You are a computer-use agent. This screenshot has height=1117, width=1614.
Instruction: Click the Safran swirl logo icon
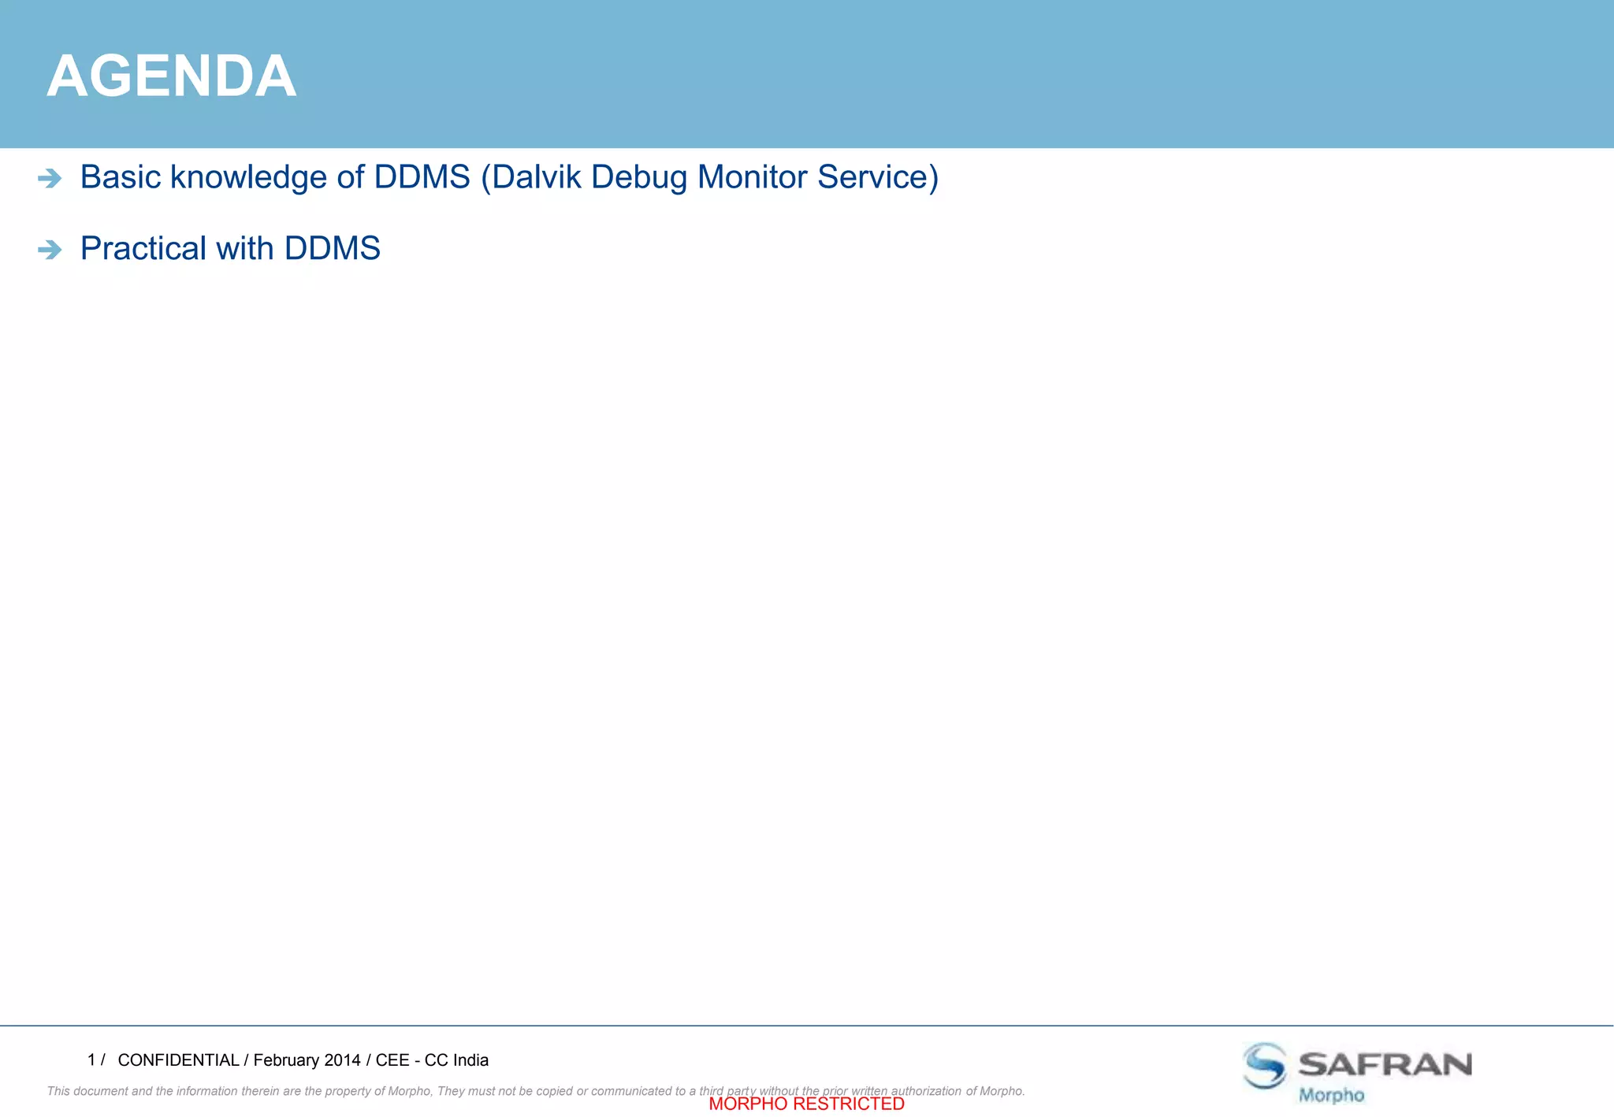coord(1265,1066)
